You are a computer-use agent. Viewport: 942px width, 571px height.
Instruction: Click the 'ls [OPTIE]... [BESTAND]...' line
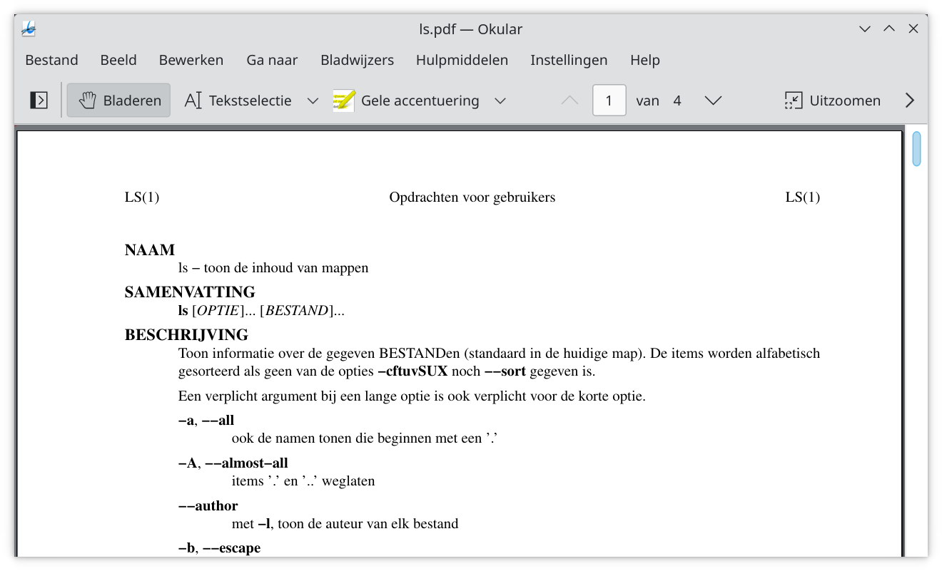(x=261, y=311)
